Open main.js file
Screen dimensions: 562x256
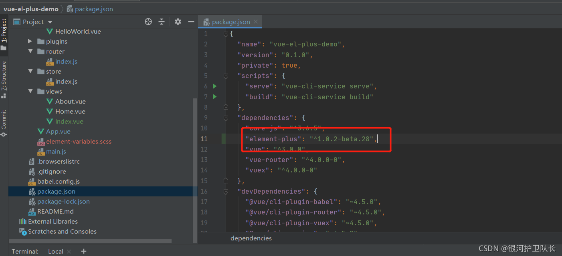click(56, 151)
